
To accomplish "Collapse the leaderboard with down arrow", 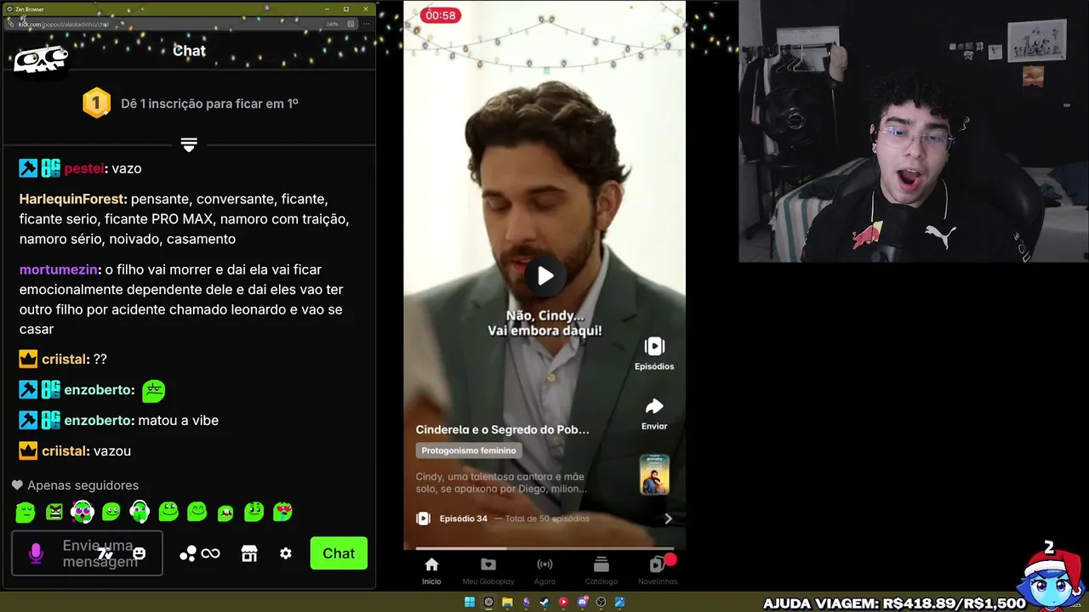I will tap(189, 145).
